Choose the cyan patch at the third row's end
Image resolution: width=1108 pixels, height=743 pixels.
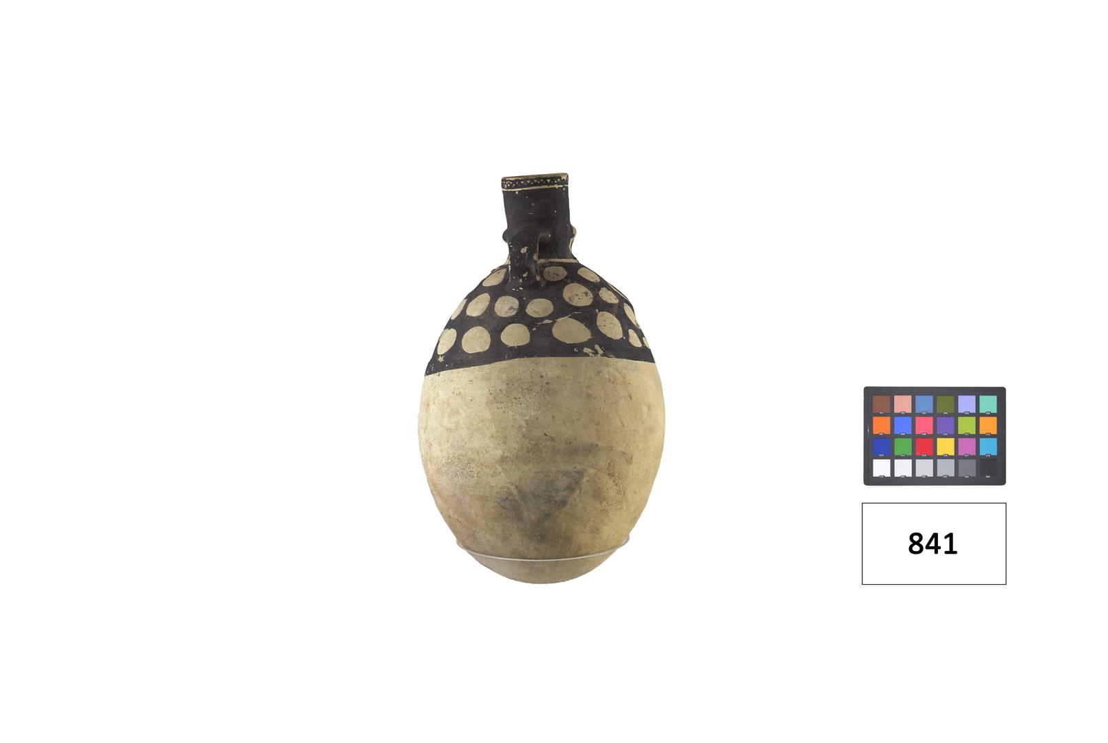coord(988,446)
